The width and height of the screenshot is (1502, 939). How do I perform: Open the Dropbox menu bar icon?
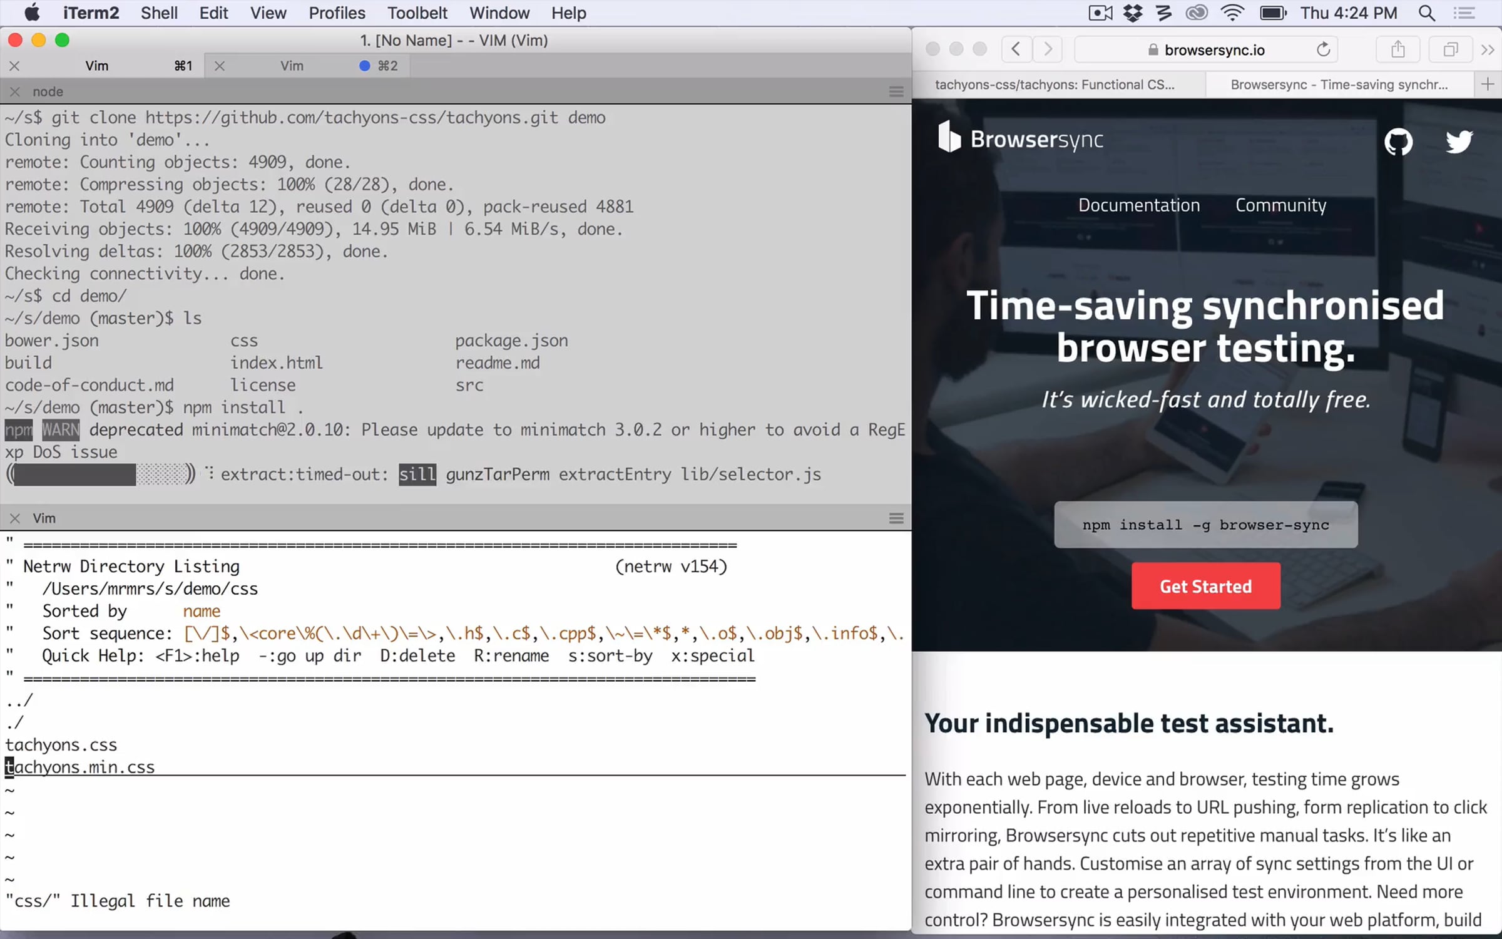(x=1133, y=13)
